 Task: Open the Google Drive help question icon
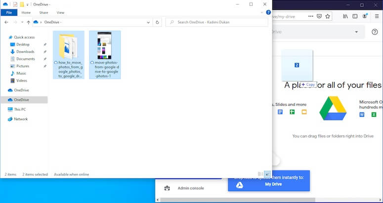pos(375,32)
